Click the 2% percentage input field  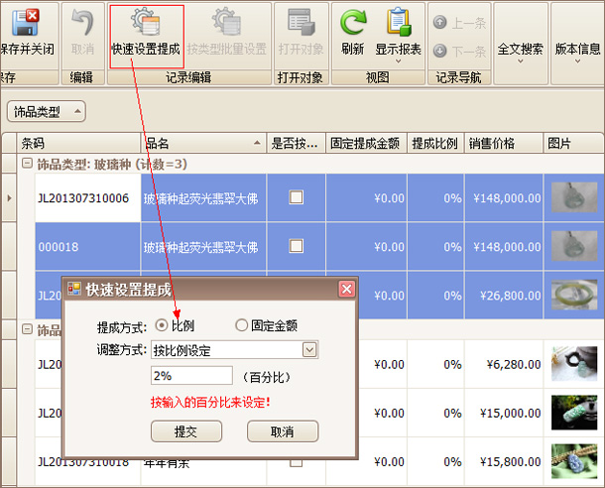point(191,375)
